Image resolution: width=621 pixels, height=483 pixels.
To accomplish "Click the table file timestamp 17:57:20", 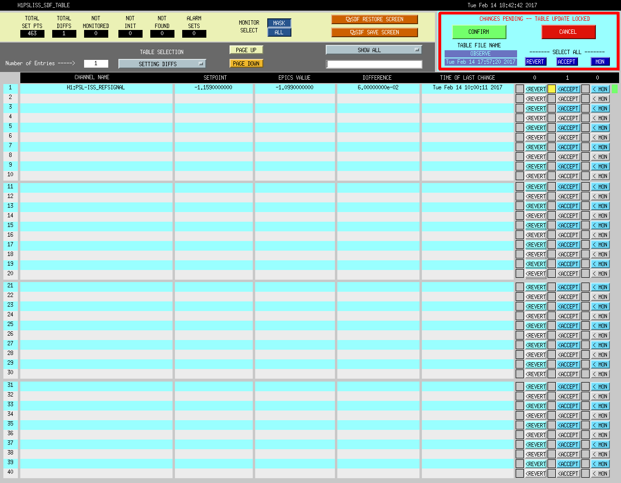I will (x=480, y=62).
